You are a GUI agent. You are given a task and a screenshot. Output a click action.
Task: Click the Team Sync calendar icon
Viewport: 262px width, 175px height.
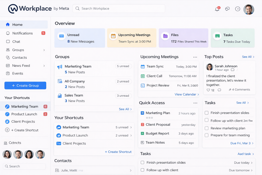tap(143, 67)
